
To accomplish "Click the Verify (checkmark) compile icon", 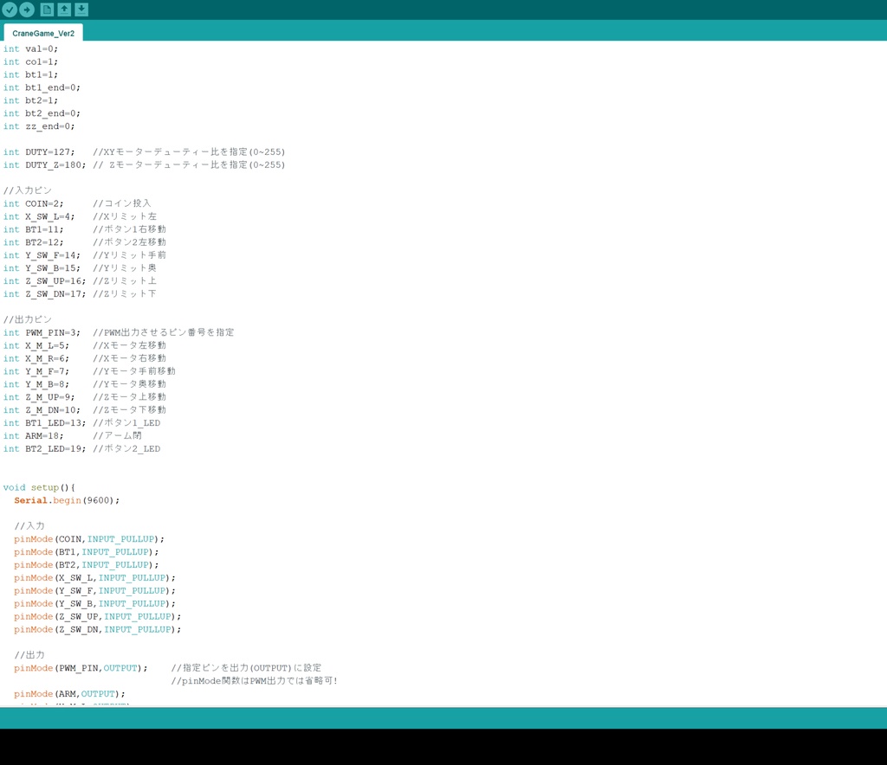I will coord(10,10).
